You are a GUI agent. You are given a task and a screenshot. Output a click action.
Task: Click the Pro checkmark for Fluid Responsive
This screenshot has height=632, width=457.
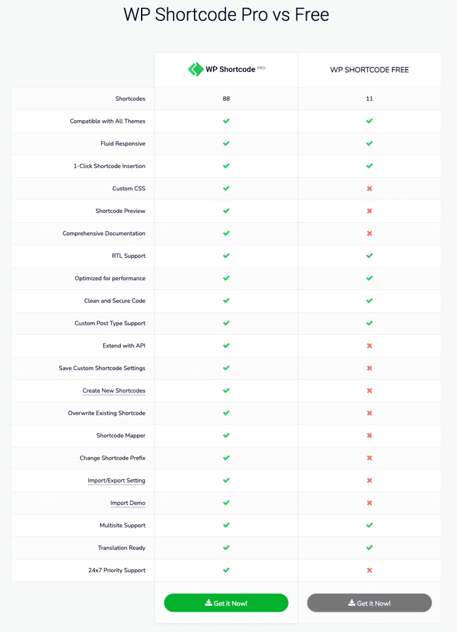point(226,144)
